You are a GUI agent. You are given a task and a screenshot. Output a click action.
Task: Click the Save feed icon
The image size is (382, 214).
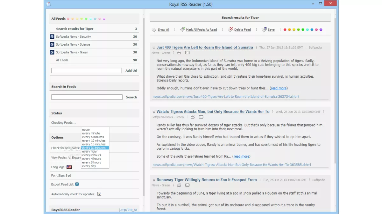(x=263, y=29)
